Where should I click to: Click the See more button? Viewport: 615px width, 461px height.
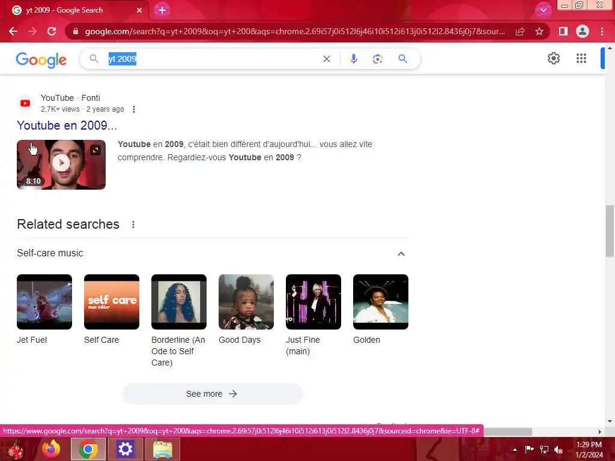point(212,394)
